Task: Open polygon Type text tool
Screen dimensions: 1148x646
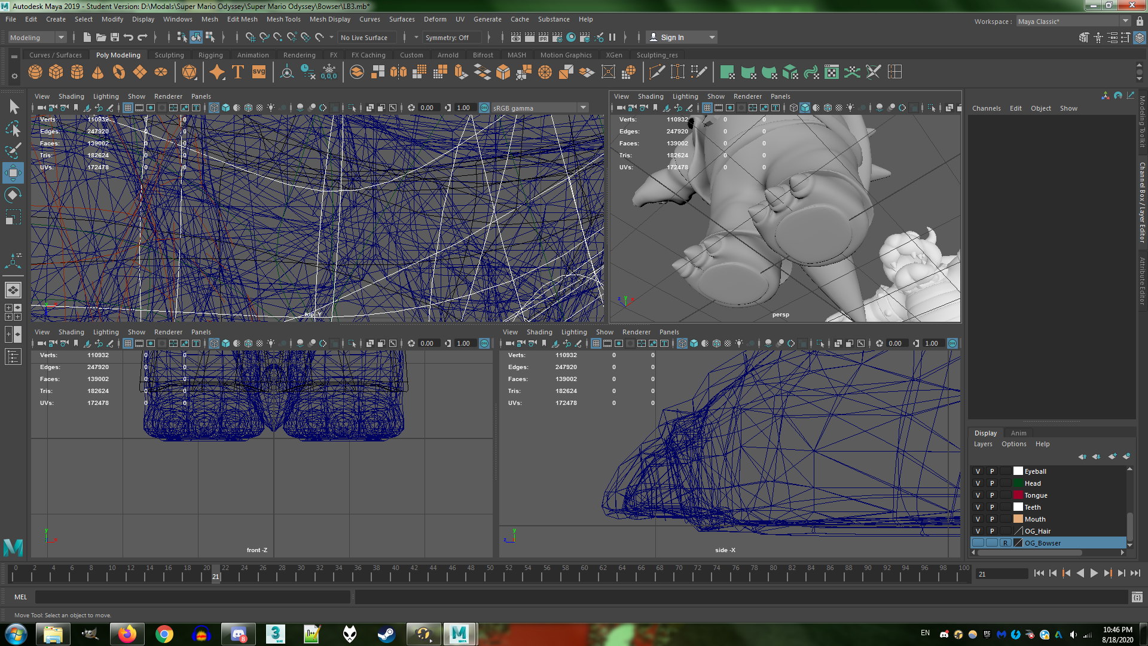Action: click(238, 72)
